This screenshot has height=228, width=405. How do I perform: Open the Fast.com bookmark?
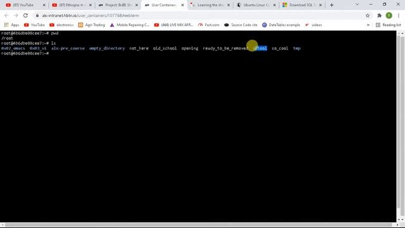click(x=209, y=25)
